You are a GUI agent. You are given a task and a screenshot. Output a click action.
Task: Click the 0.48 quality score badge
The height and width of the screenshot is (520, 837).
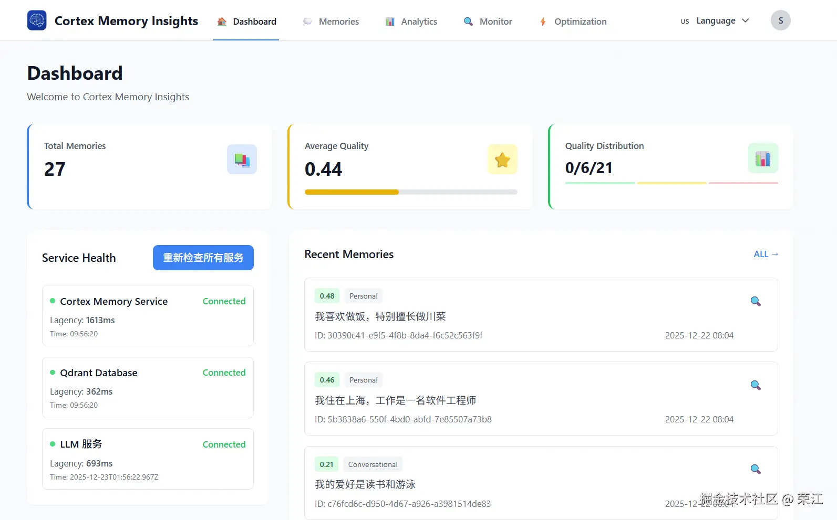coord(327,296)
